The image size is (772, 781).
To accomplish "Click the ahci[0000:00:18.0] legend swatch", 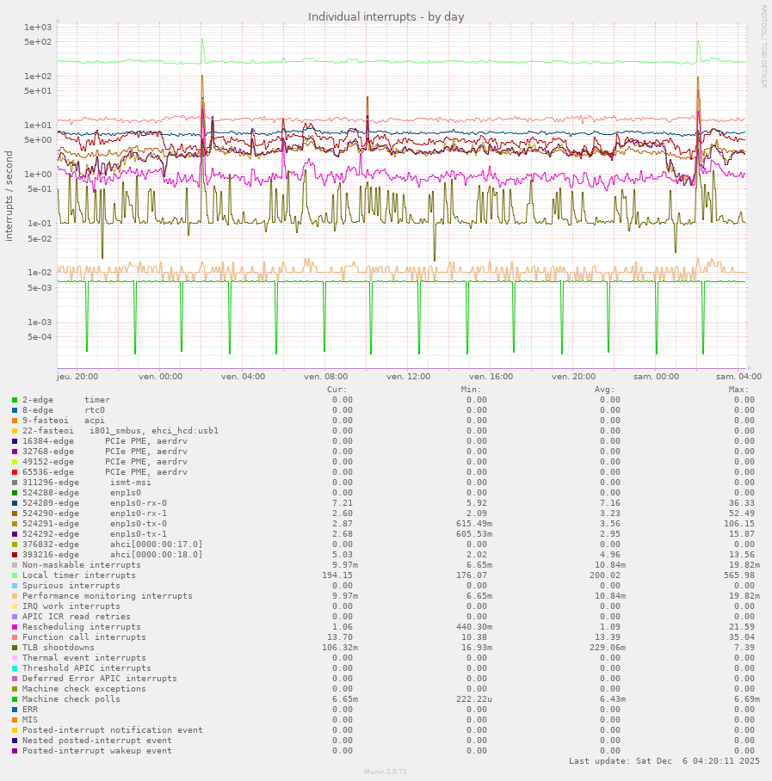I will pyautogui.click(x=15, y=555).
